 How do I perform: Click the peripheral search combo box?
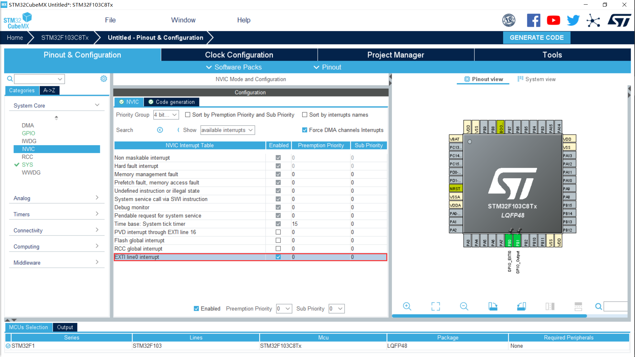coord(39,79)
